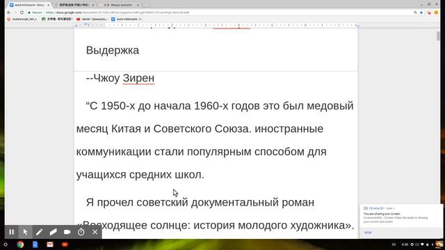Close the word millionaire tab

tap(48, 5)
